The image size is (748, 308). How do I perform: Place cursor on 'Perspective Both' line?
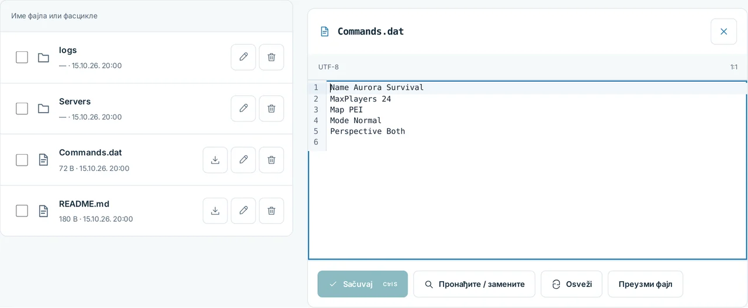[x=368, y=131]
